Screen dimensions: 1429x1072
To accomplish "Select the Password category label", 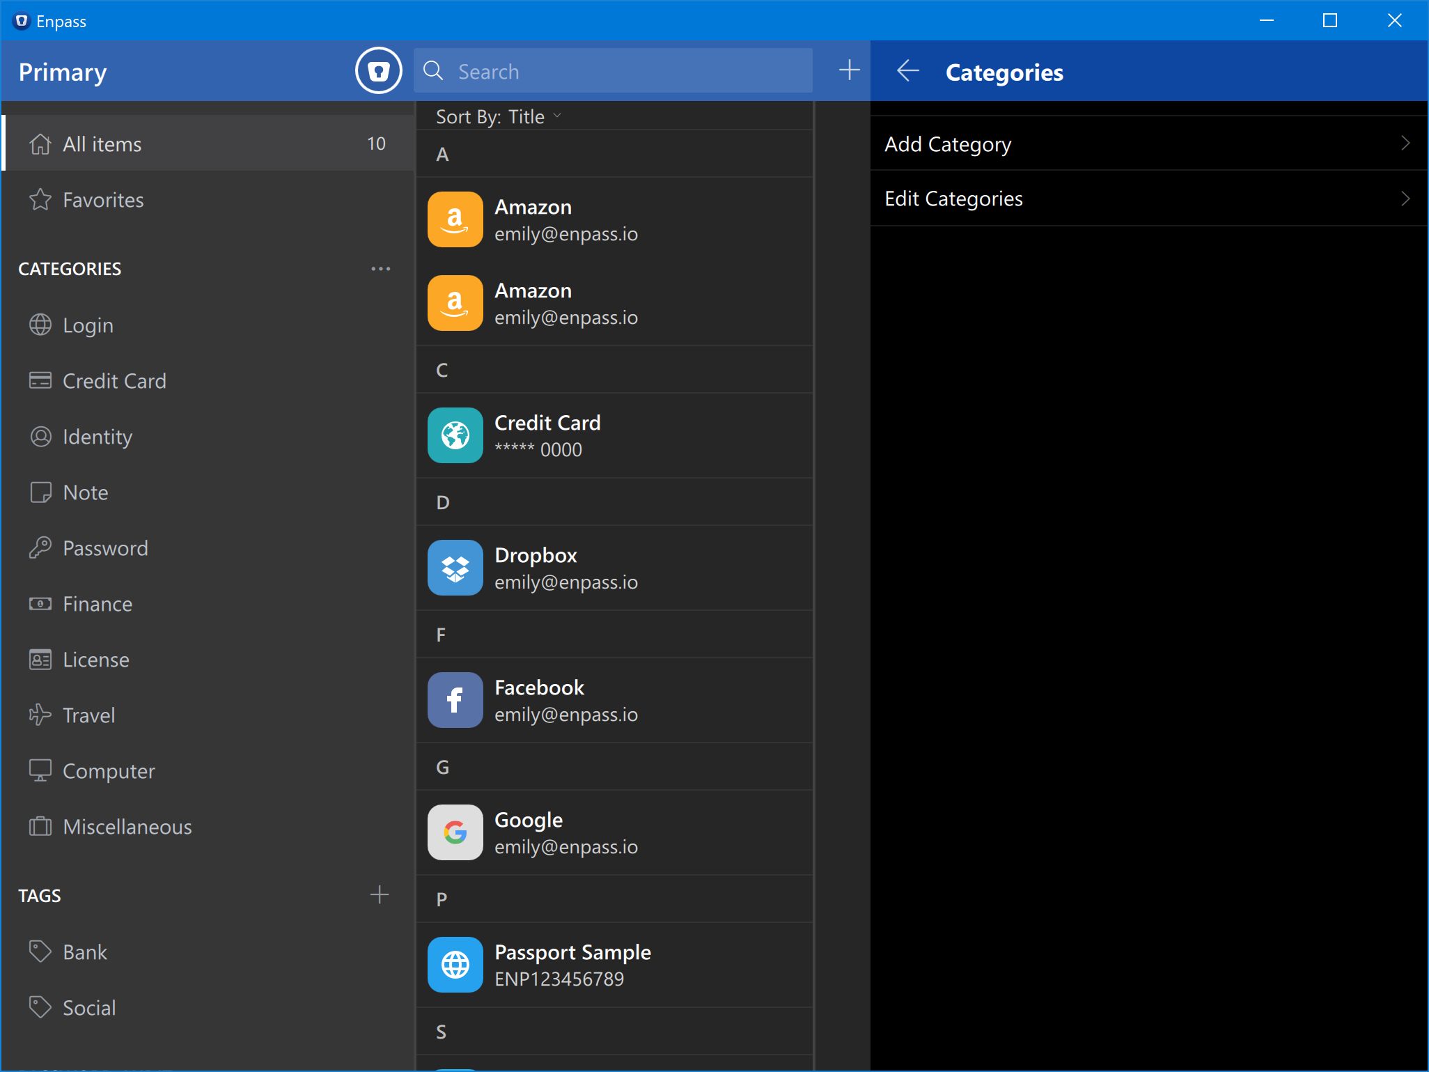I will pyautogui.click(x=105, y=548).
